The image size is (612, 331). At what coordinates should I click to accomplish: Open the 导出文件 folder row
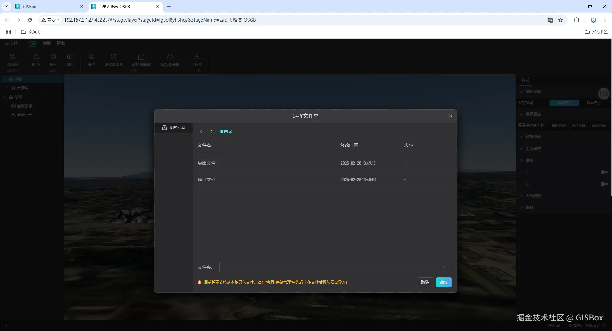point(324,163)
